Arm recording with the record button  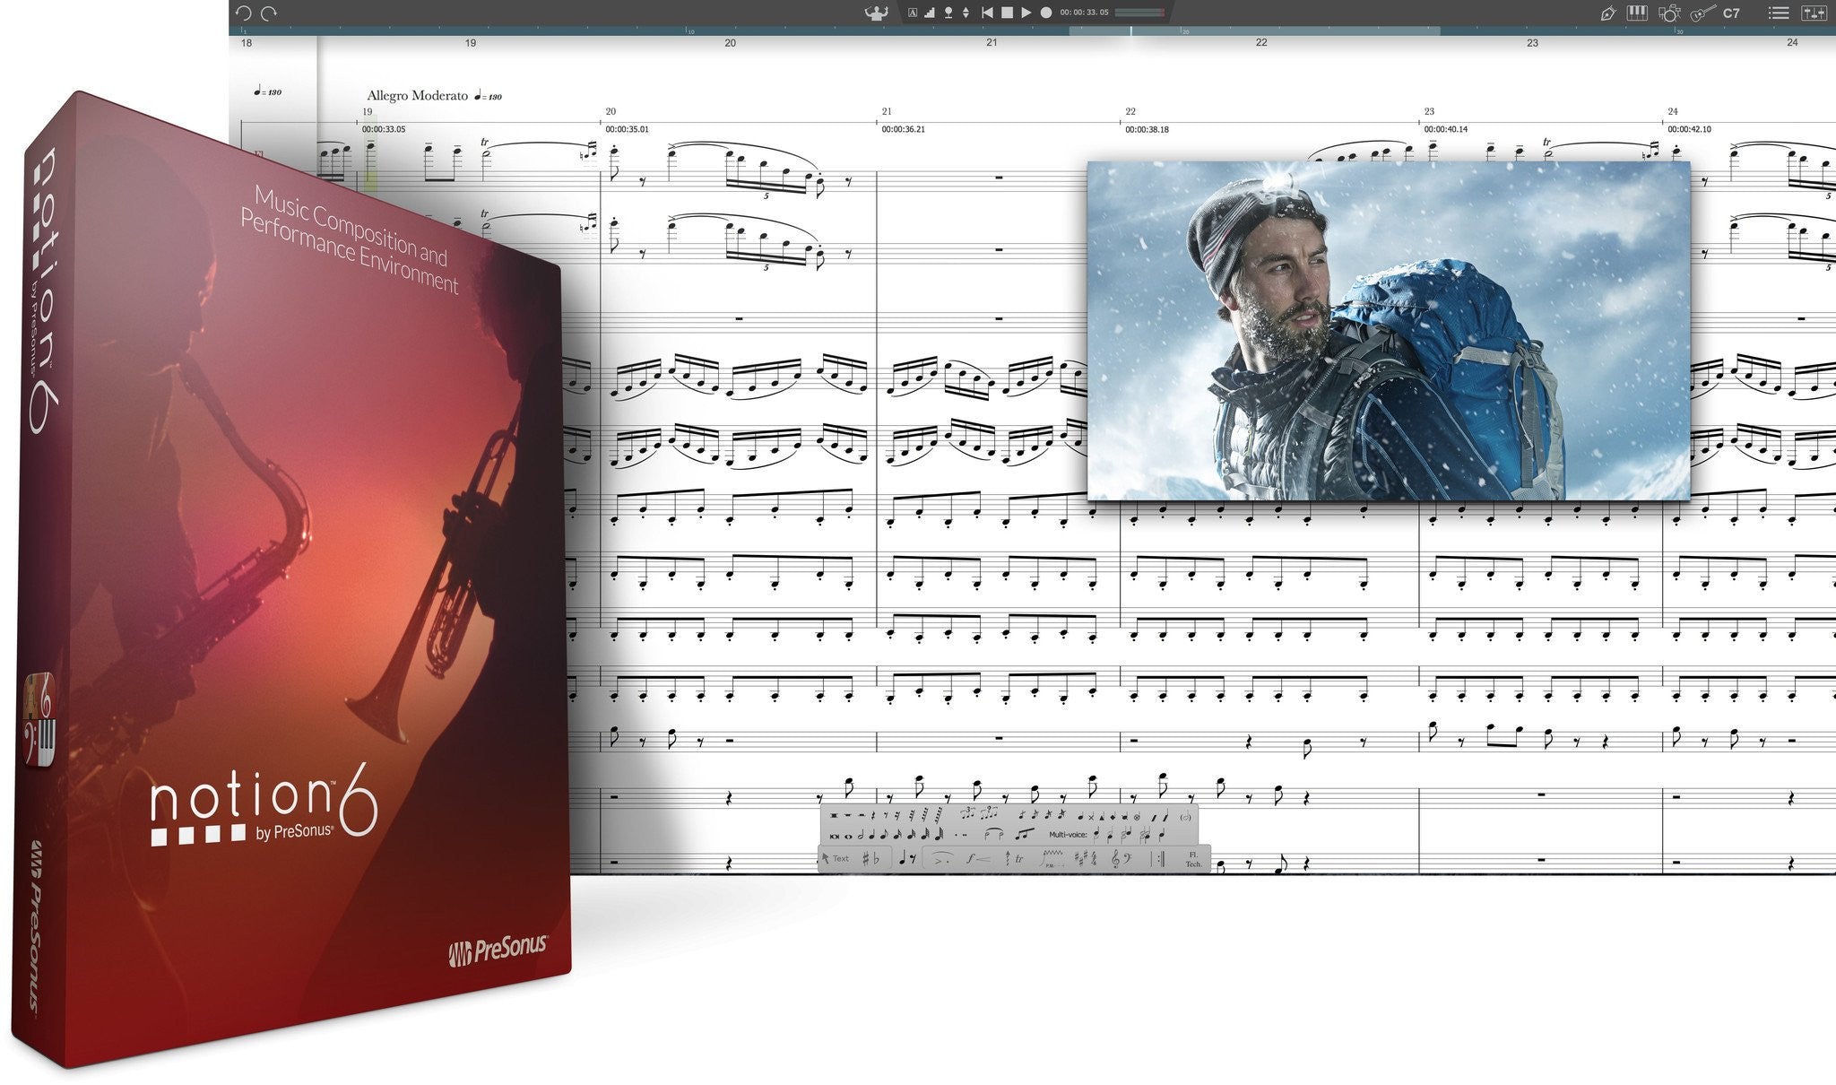click(x=1044, y=13)
